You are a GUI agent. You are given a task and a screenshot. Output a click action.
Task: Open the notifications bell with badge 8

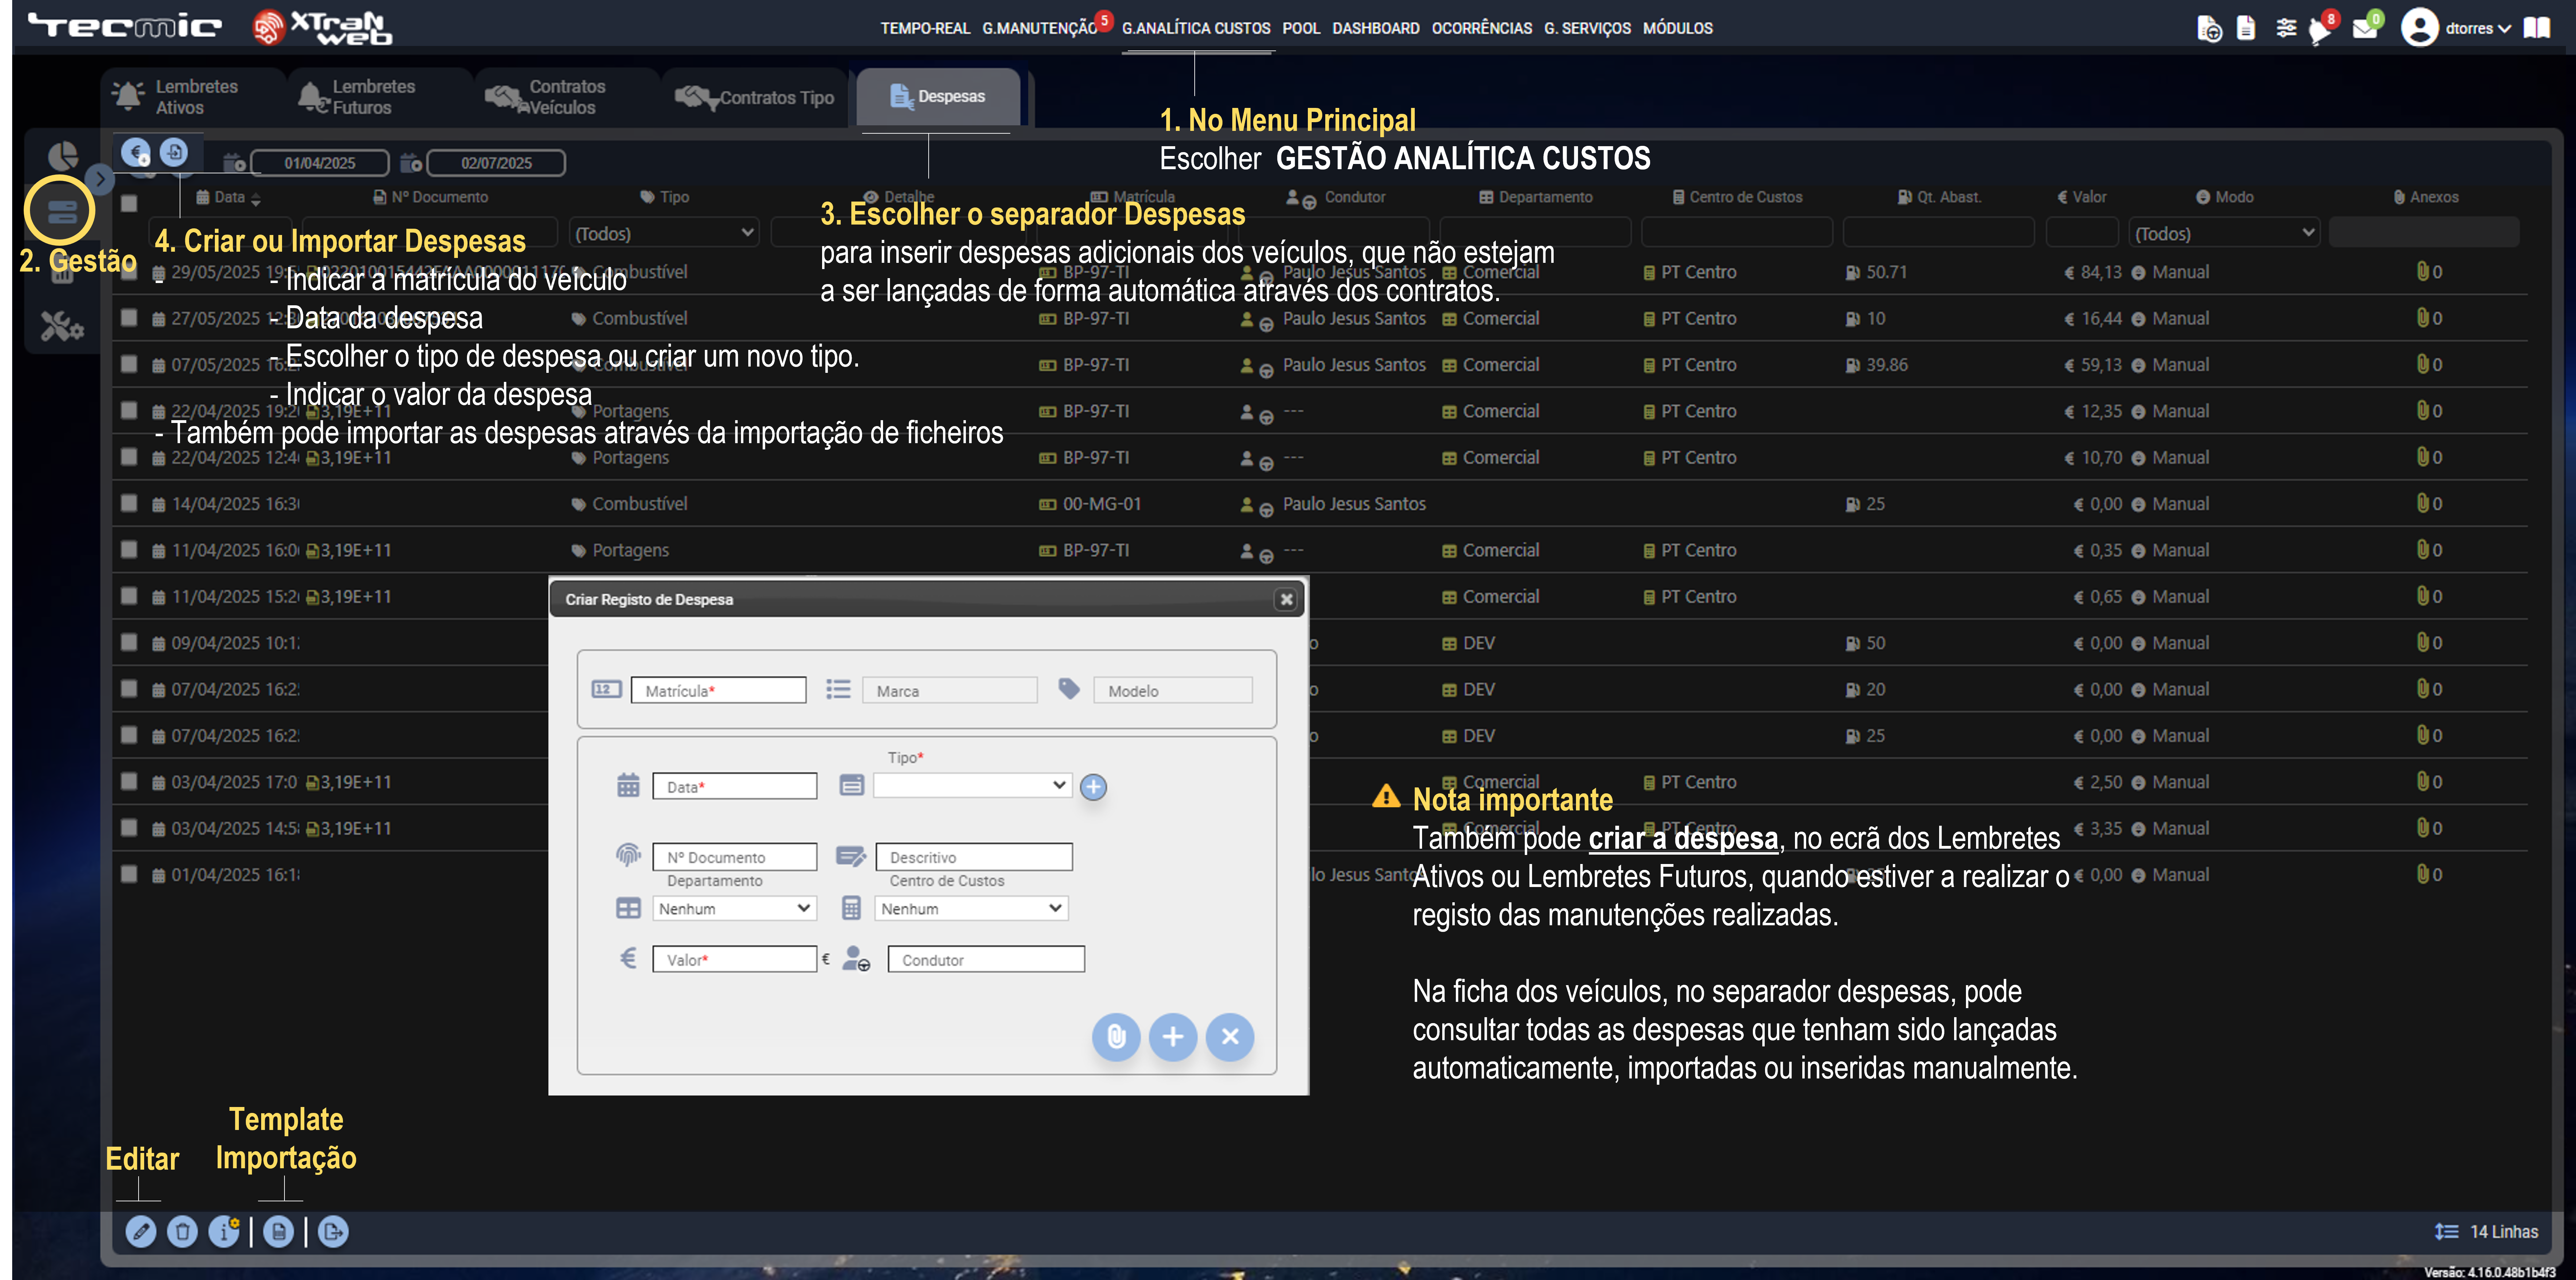click(x=2321, y=29)
